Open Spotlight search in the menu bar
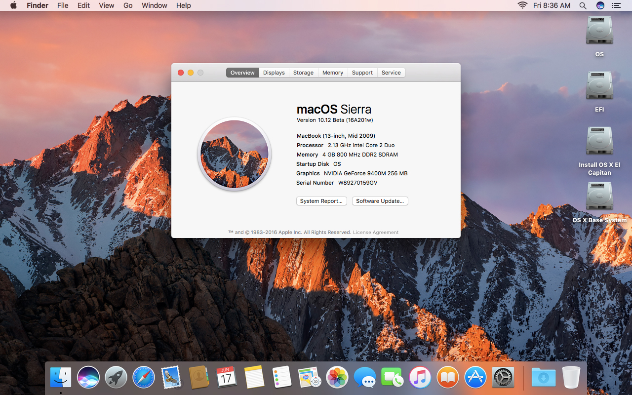 point(583,5)
